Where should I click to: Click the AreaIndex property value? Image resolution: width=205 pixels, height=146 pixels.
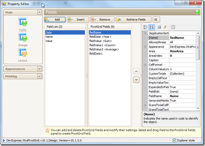coord(182,56)
